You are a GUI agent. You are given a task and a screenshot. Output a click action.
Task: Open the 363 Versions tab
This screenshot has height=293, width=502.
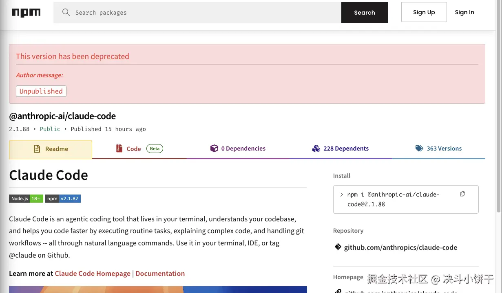tap(439, 149)
